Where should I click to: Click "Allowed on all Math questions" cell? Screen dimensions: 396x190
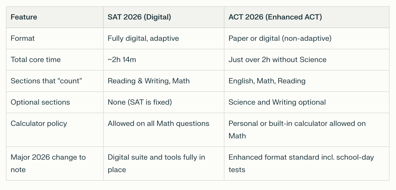tap(158, 124)
